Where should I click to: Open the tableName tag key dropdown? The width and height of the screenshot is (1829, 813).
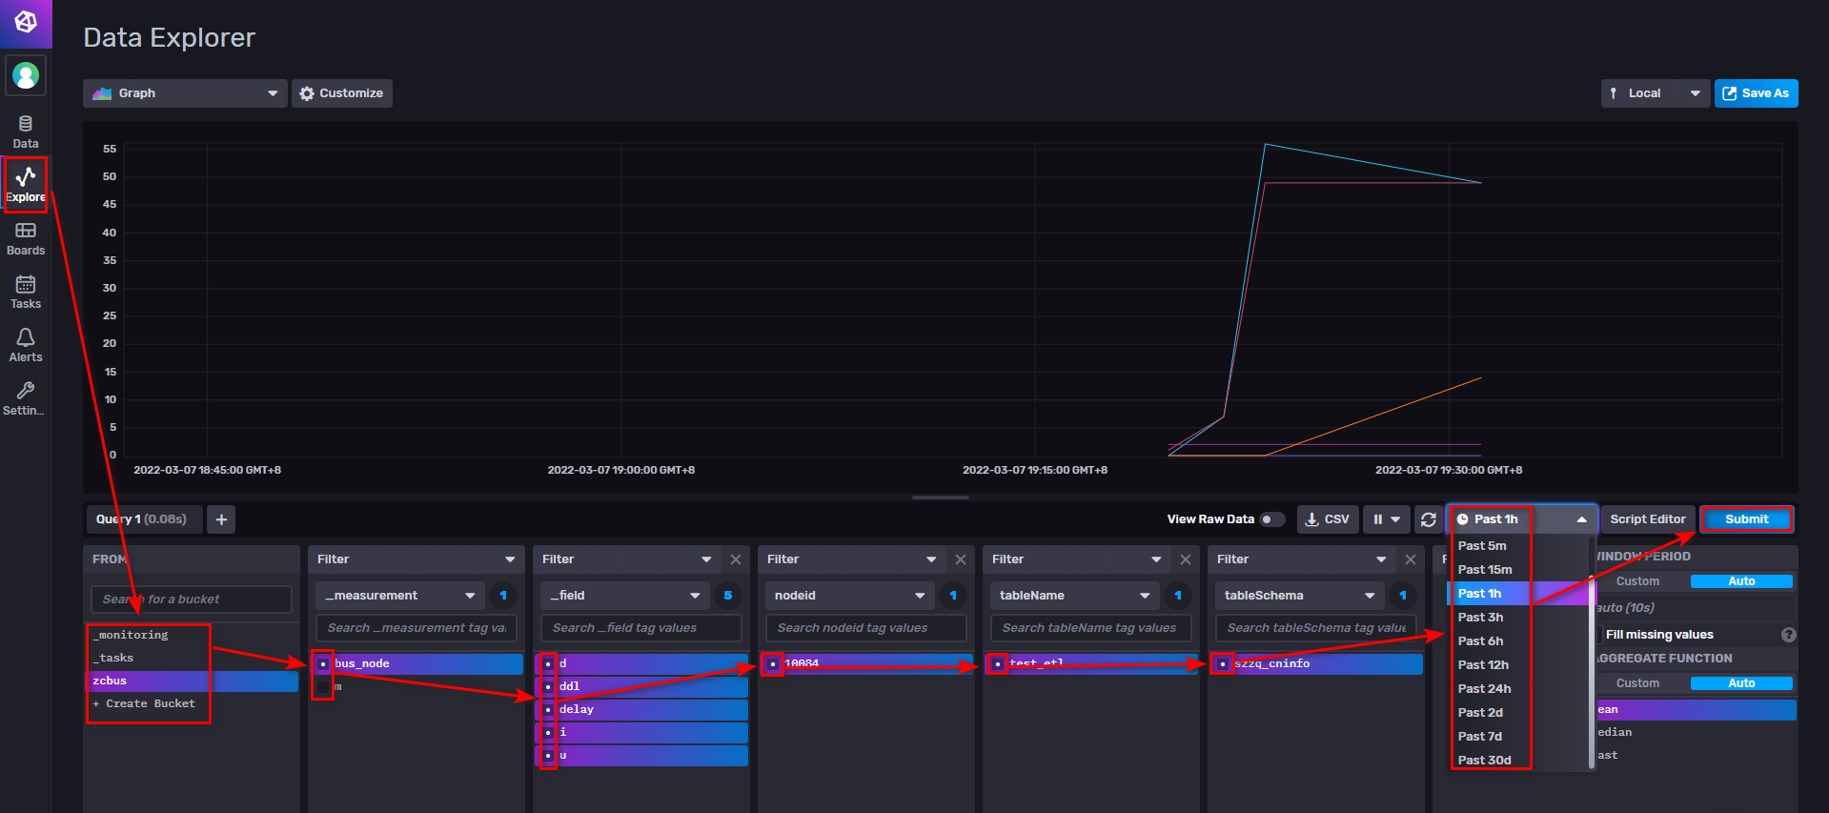tap(1074, 596)
